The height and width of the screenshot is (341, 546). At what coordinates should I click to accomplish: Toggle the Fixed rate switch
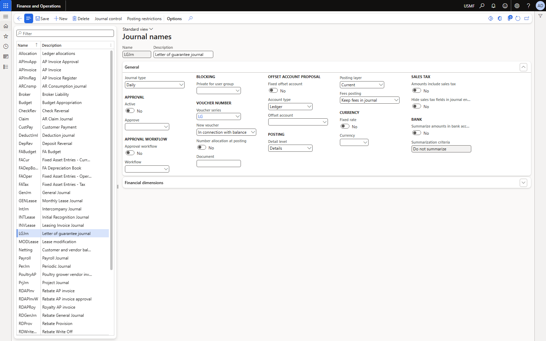click(345, 126)
